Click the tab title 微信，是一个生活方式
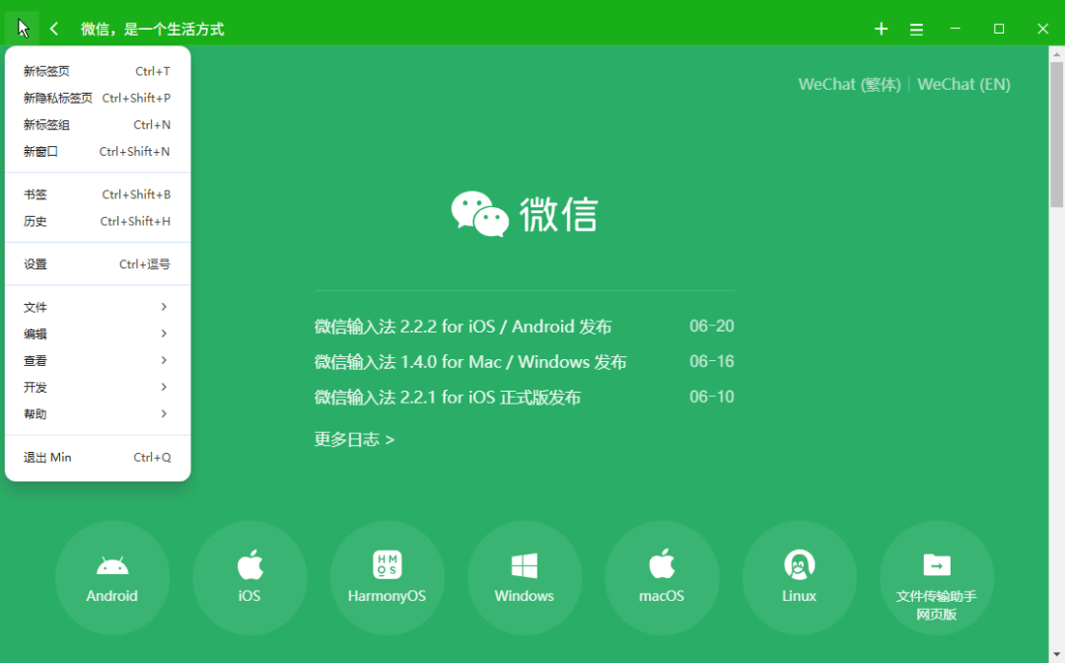 tap(152, 30)
